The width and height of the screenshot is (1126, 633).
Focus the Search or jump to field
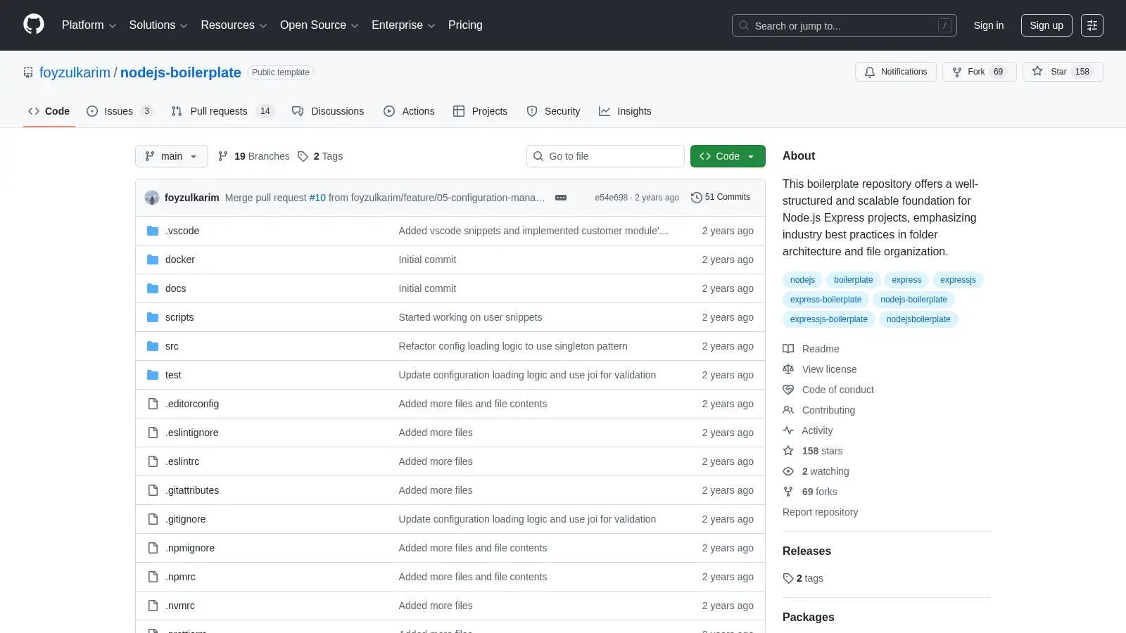[x=844, y=25]
